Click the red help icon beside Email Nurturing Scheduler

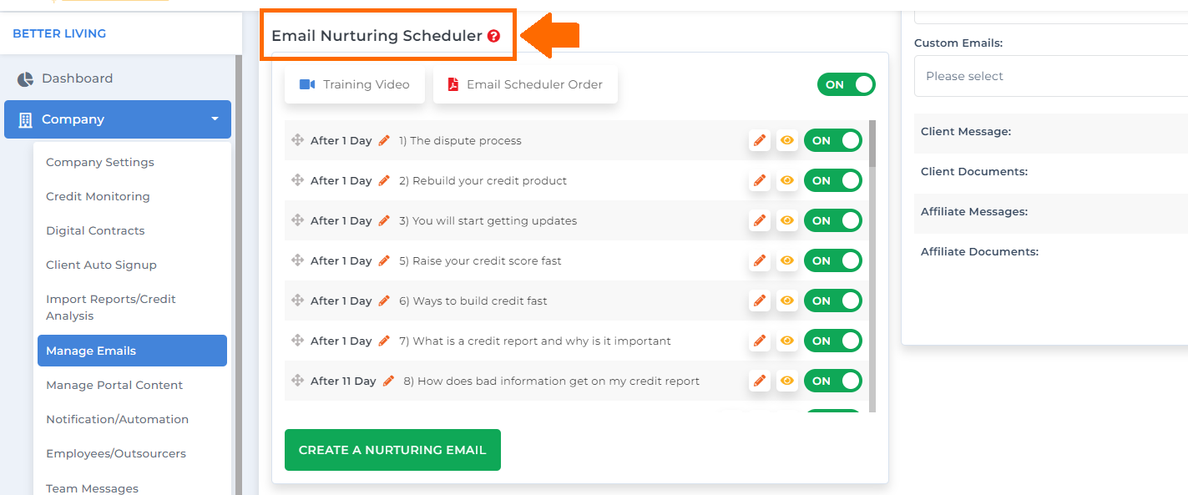tap(494, 36)
